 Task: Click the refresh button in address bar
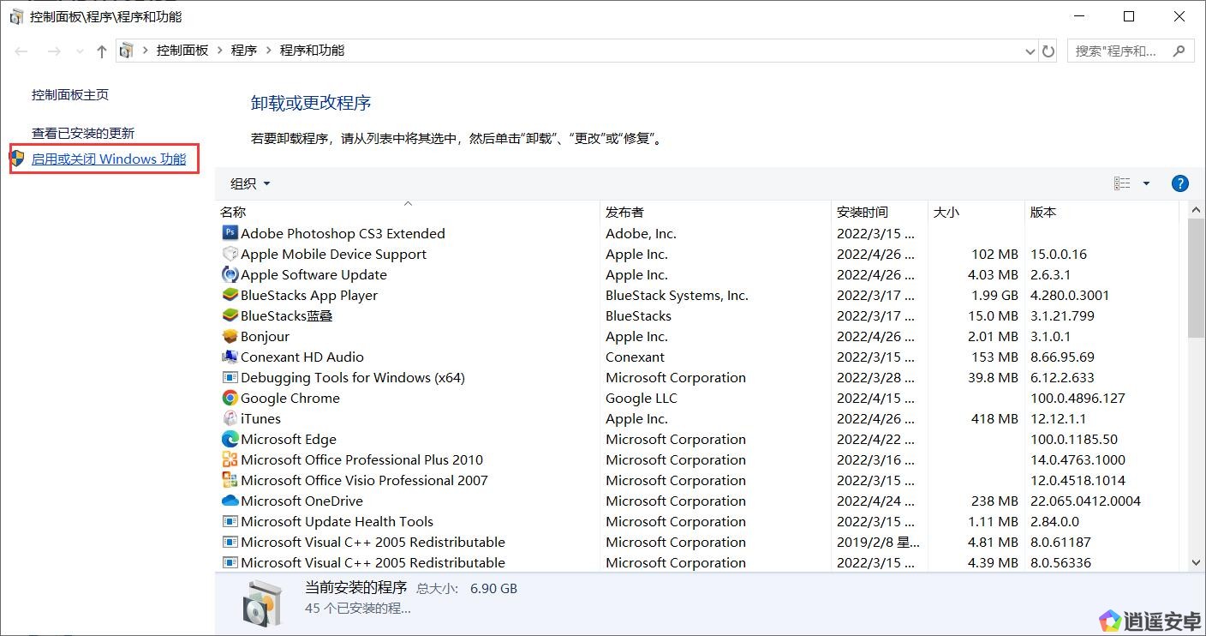pos(1048,51)
